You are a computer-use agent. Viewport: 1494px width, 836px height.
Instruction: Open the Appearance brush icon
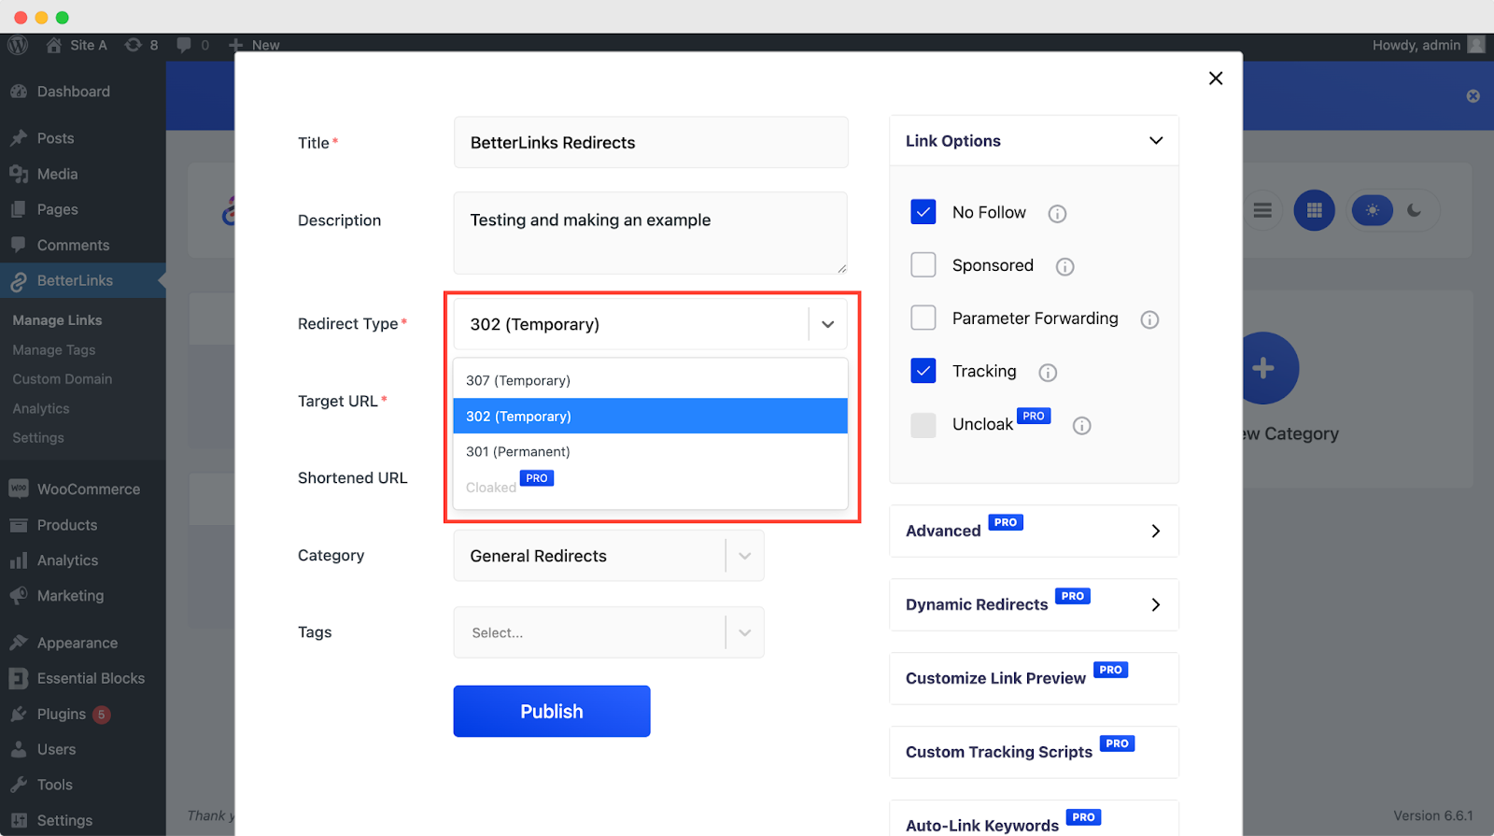(x=19, y=643)
